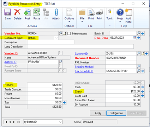Click the Trade Discount amount field

44,89
